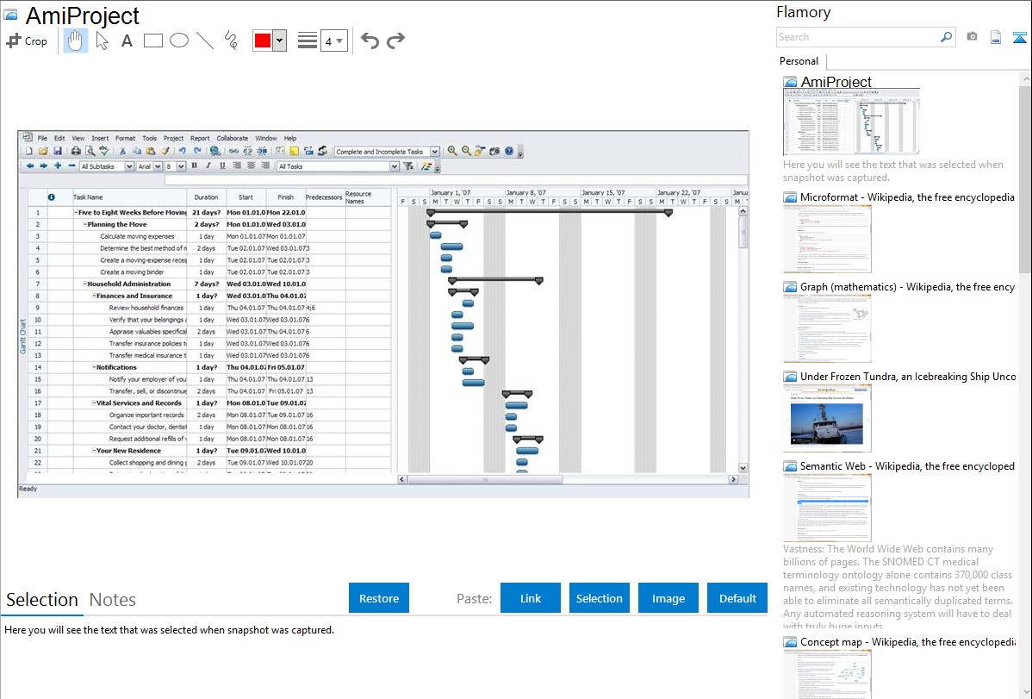The width and height of the screenshot is (1032, 699).
Task: Select the Calculate moving expenses task row
Action: 209,236
